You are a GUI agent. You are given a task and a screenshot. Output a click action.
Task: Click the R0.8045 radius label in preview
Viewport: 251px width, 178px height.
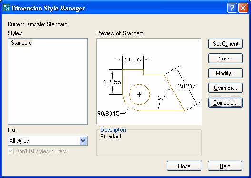(x=109, y=114)
